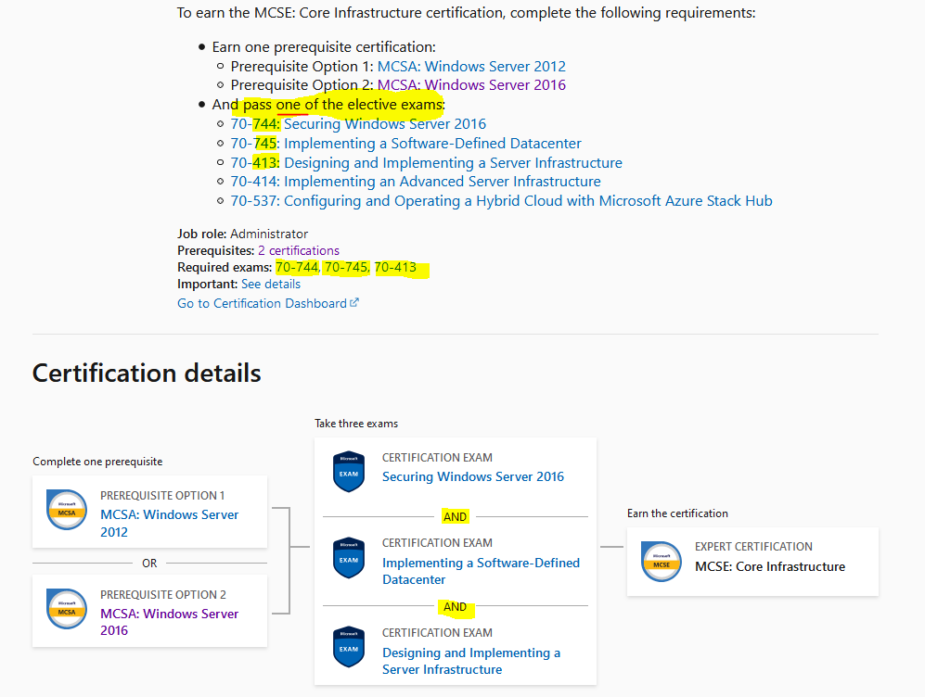Click 70-413 in Required exams line
925x697 pixels.
click(x=395, y=268)
